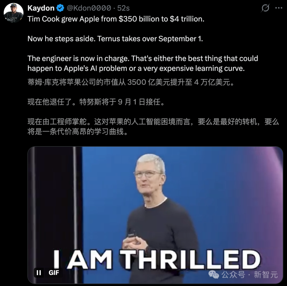Viewport: 287px width, 286px height.
Task: Click the Chinese line mentioning 3500 亿美元
Action: click(131, 82)
